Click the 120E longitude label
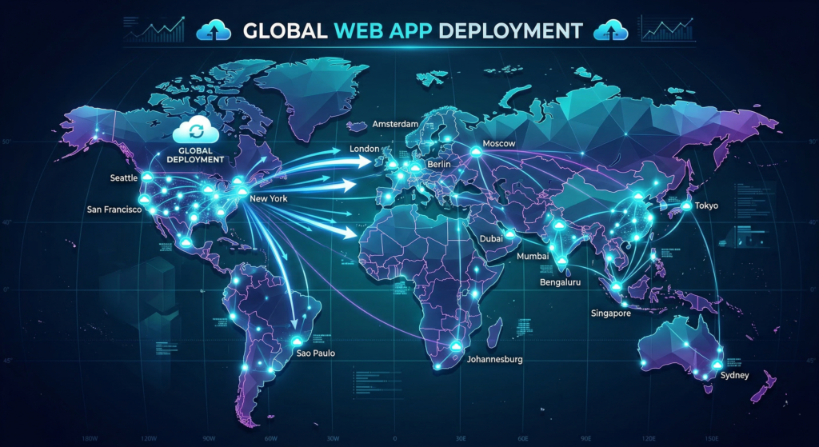This screenshot has width=819, height=447. point(649,438)
